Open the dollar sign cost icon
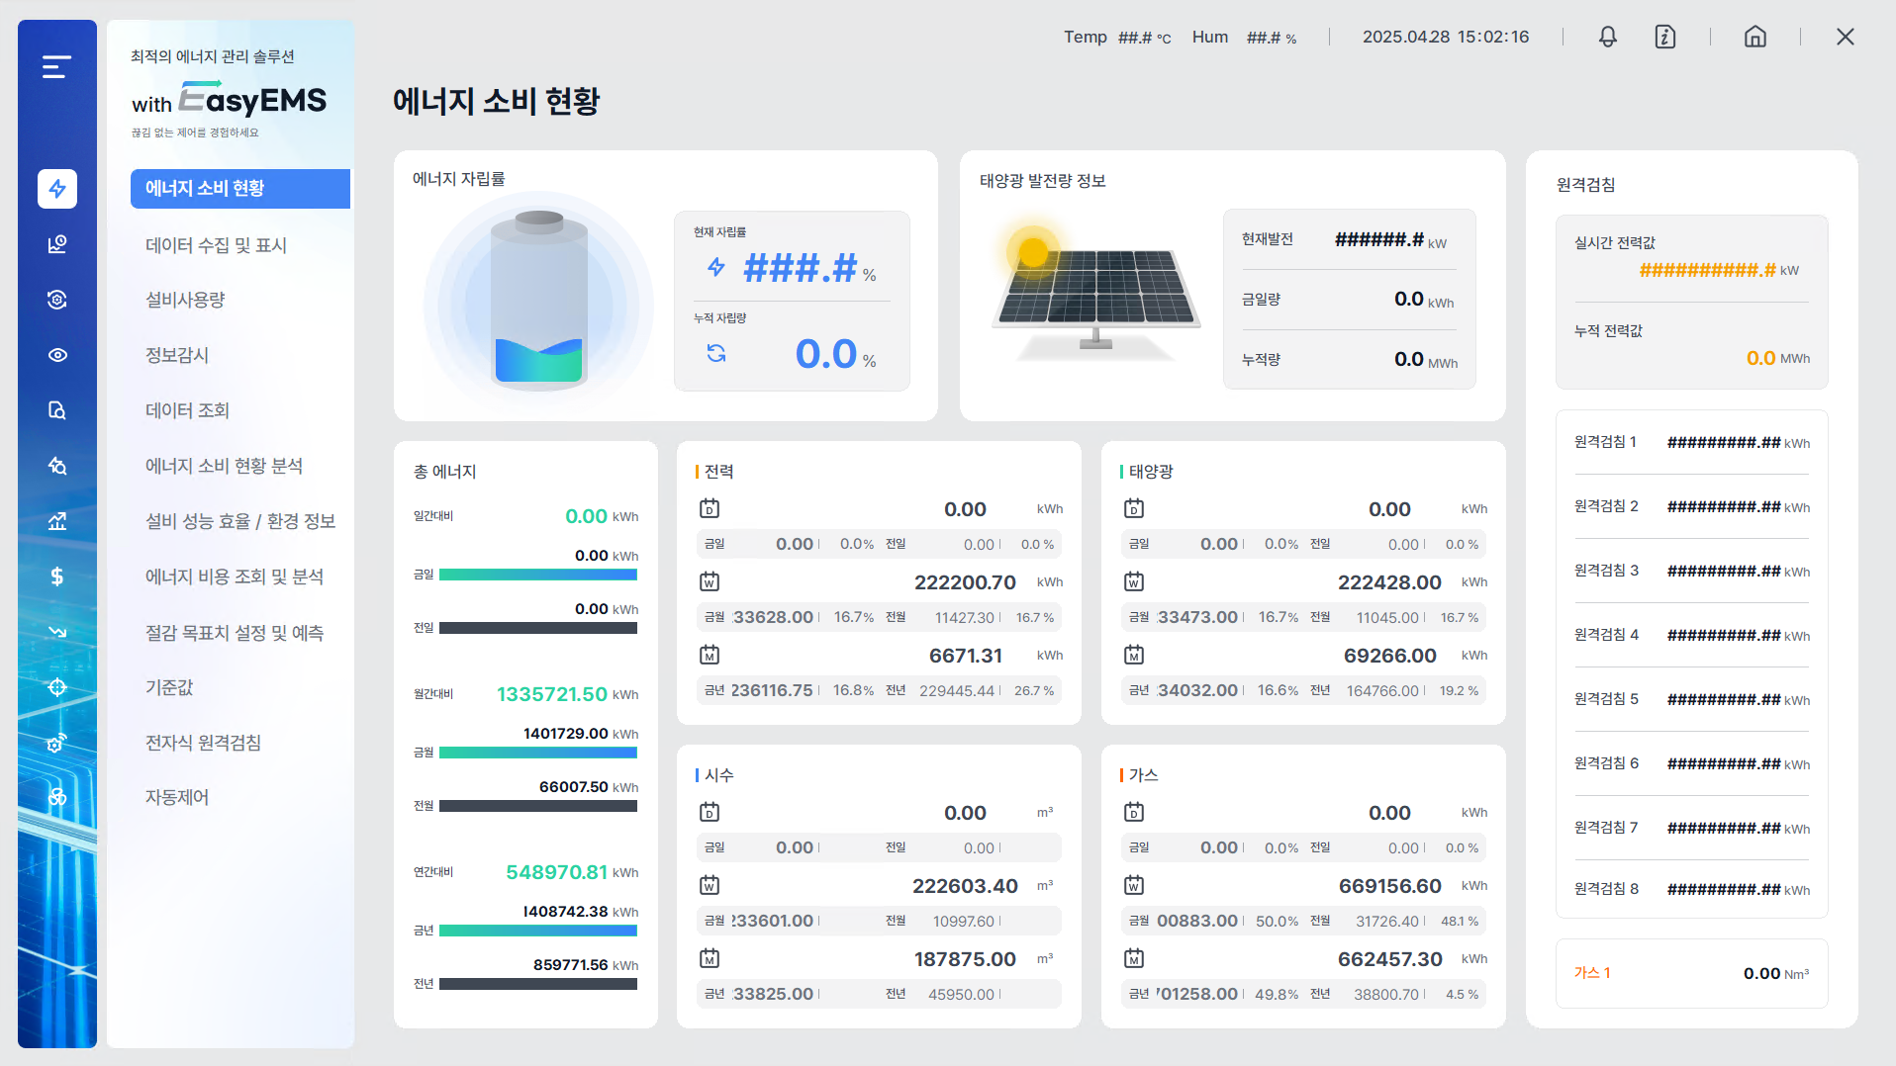Screen dimensions: 1896x1066 57,577
